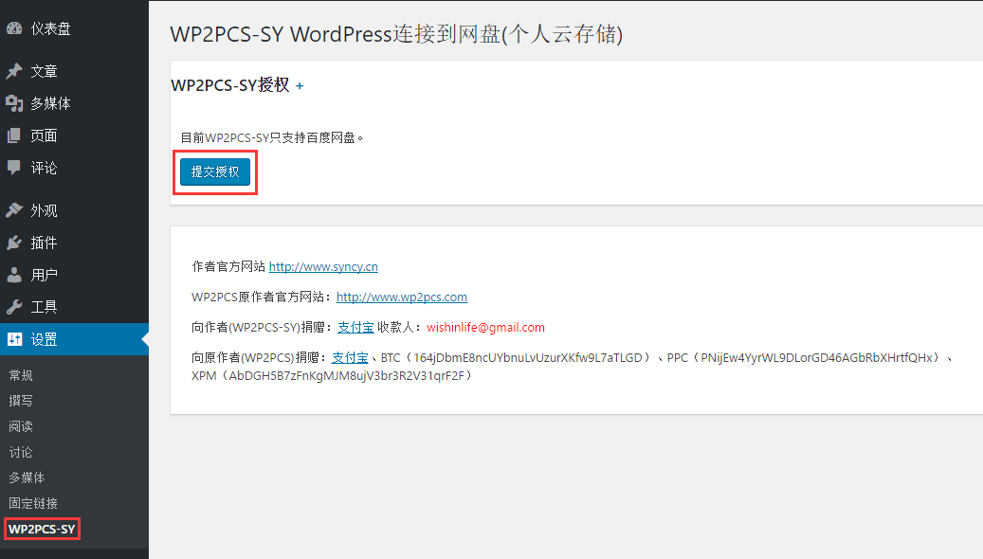Click the paintbrush icon beside 外观

14,210
